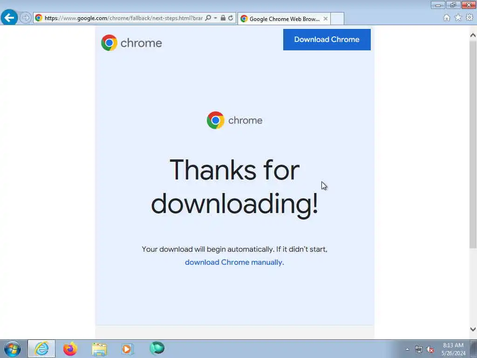The width and height of the screenshot is (477, 358).
Task: Click the Chrome favicon in address bar
Action: click(39, 18)
